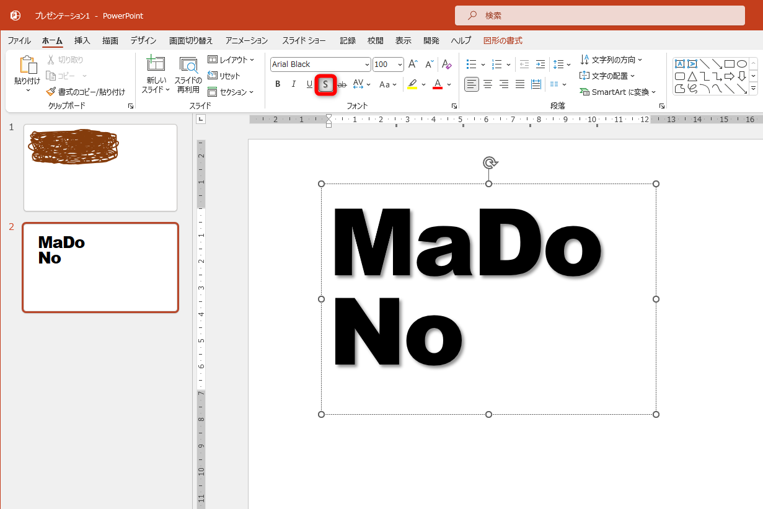Open the columns dropdown in paragraph group

click(558, 84)
